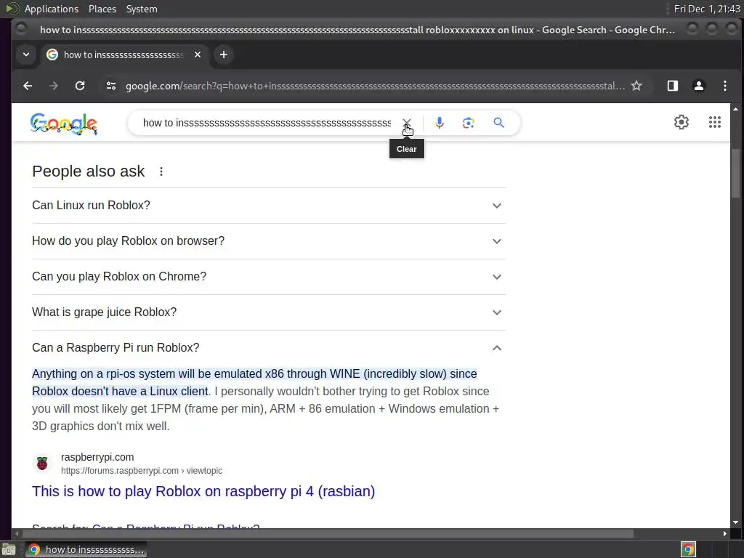Open 'This is how to play Roblox' link

[203, 491]
